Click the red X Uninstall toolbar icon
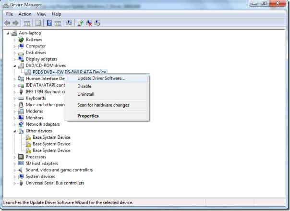The image size is (290, 211). (x=88, y=23)
